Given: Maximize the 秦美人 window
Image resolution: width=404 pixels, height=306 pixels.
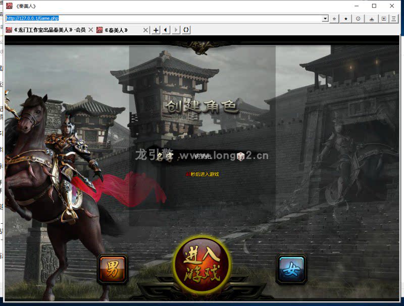Looking at the screenshot, I should pyautogui.click(x=374, y=6).
